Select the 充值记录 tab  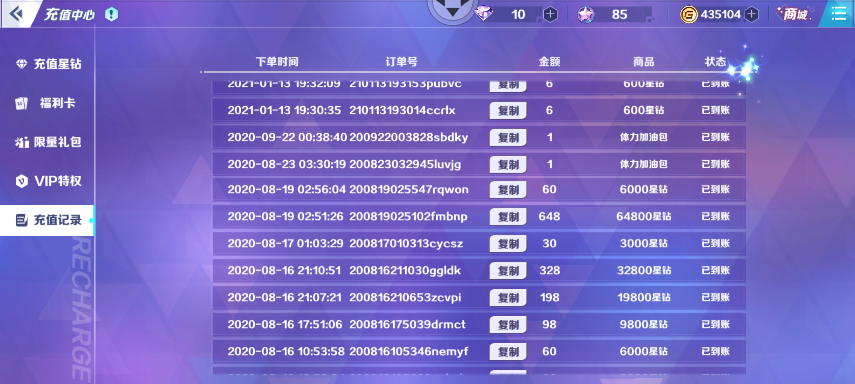pyautogui.click(x=48, y=220)
